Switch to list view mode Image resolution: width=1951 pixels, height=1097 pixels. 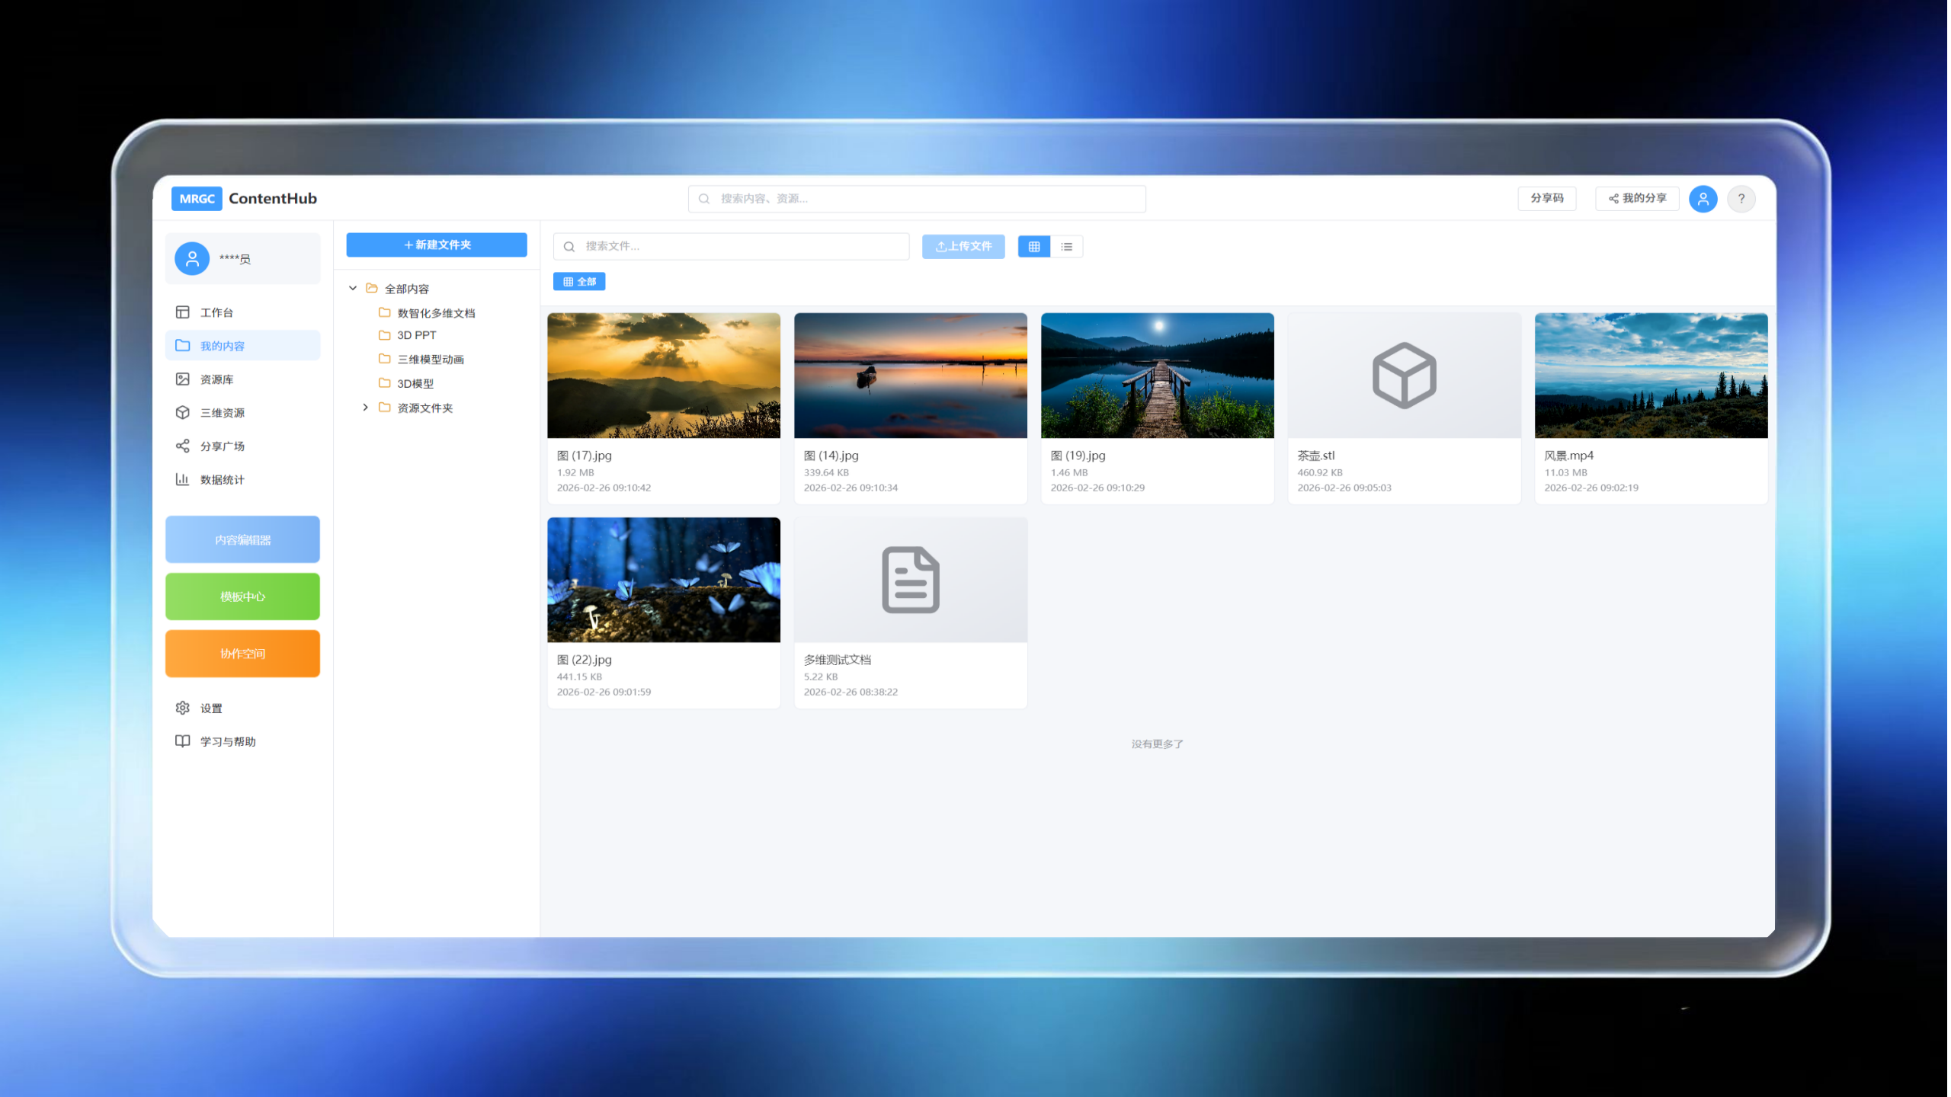(1068, 247)
